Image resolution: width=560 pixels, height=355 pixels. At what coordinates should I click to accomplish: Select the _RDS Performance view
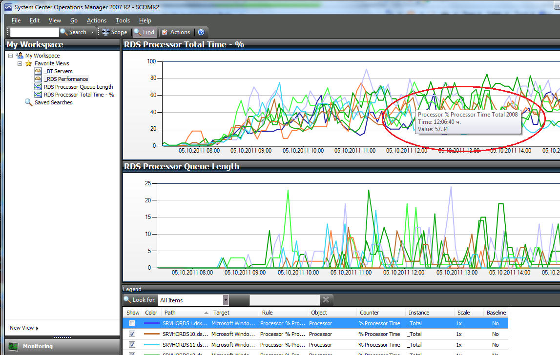66,79
